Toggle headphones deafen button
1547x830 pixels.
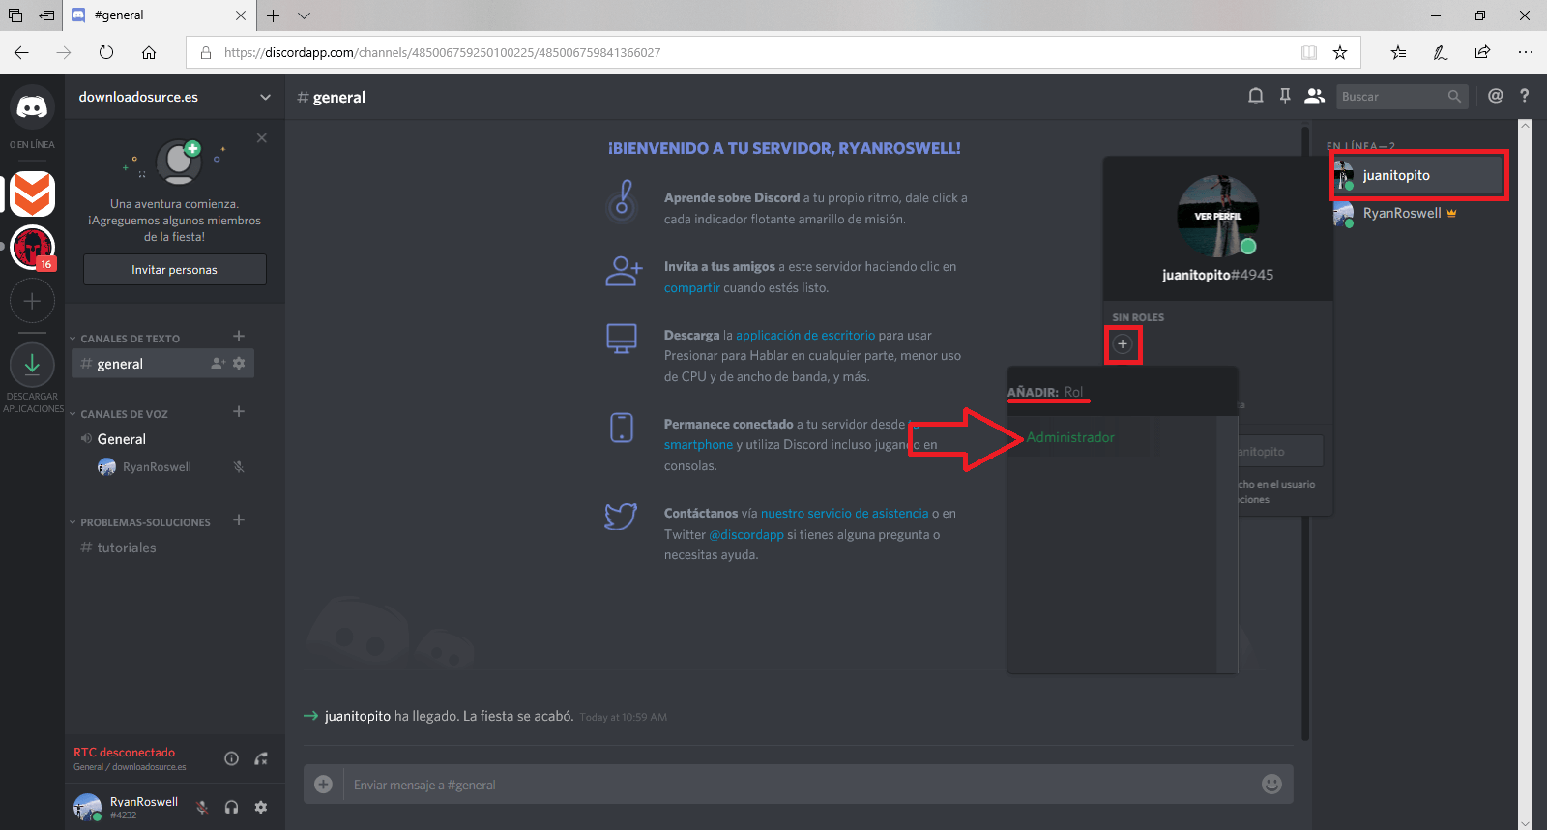click(231, 807)
